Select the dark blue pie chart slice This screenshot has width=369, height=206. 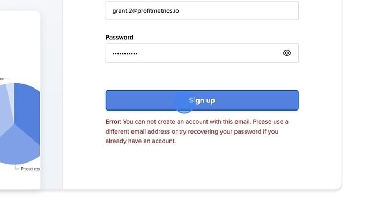[x=27, y=111]
